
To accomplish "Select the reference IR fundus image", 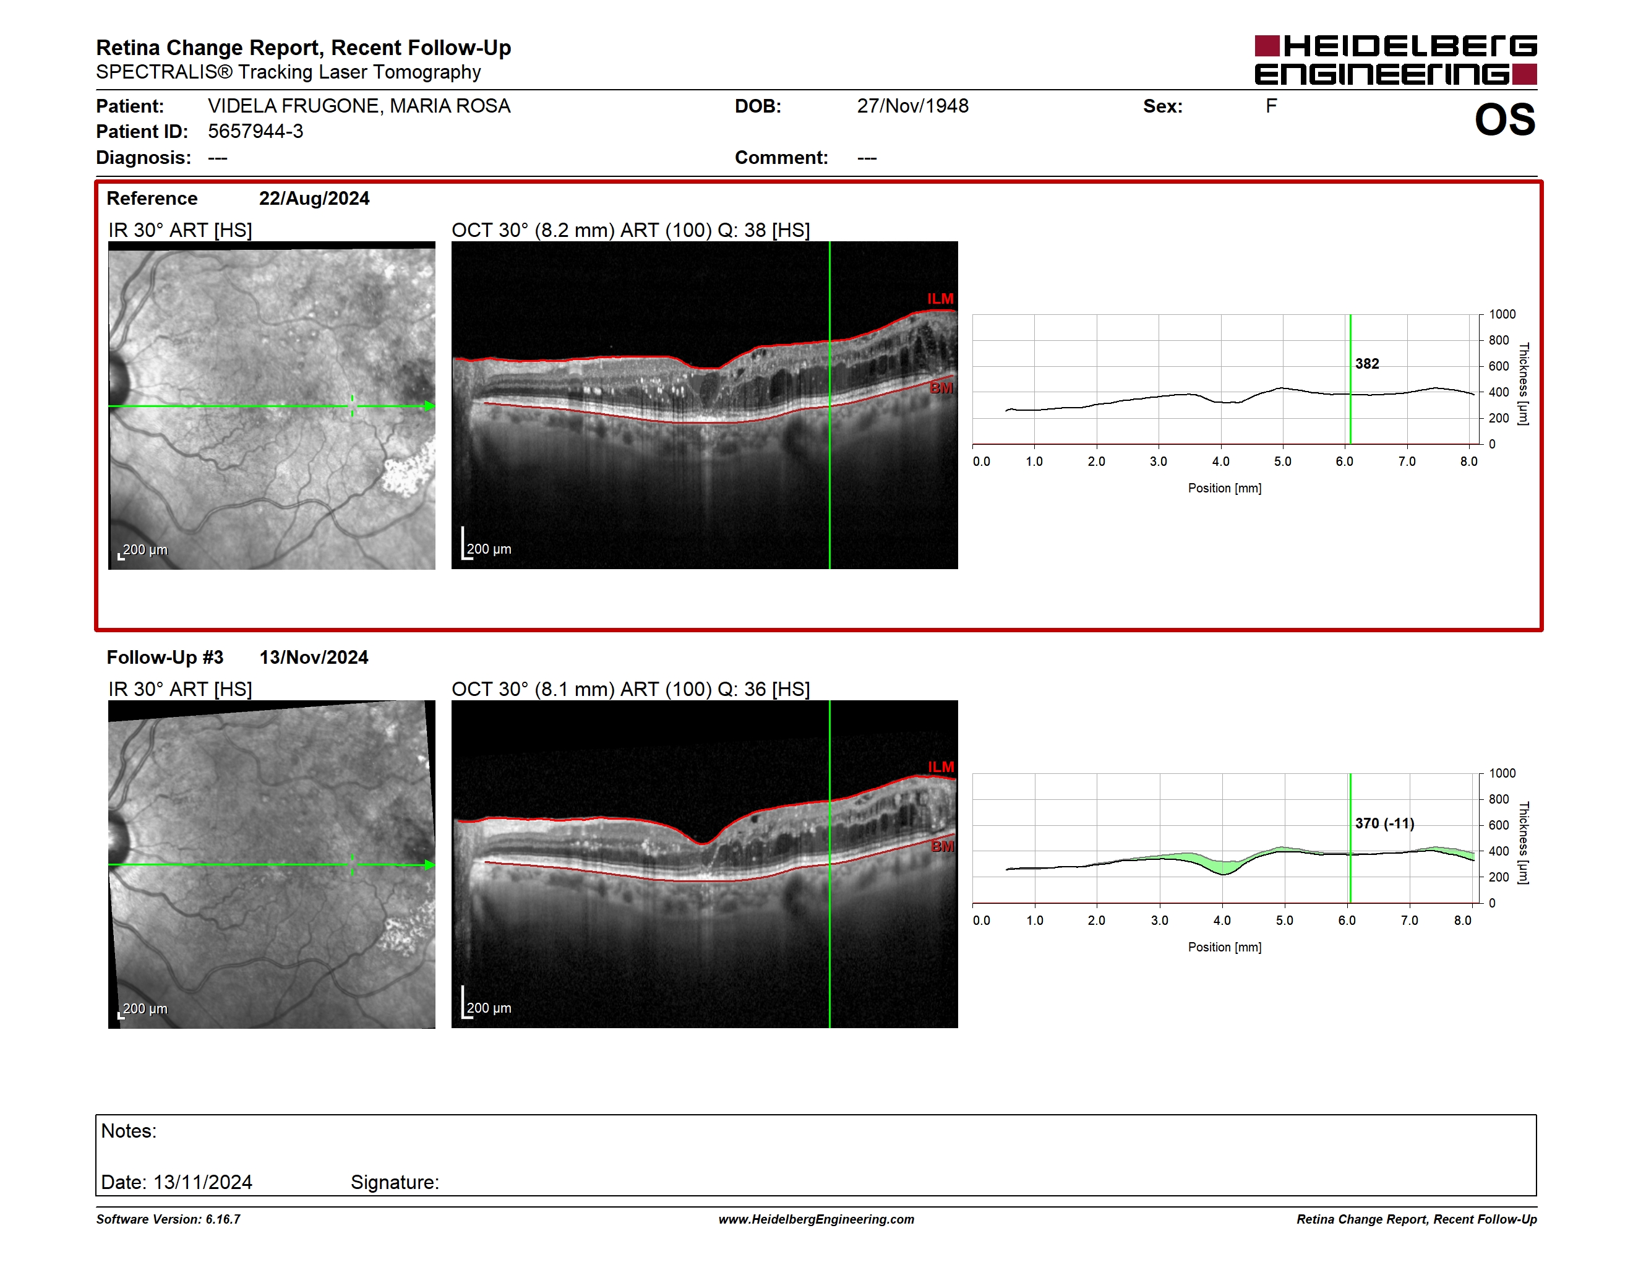I will pos(272,405).
